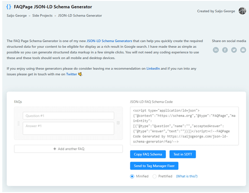This screenshot has height=193, width=249.
Task: Open JSON-LD Schema Generator breadcrumb
Action: point(80,16)
